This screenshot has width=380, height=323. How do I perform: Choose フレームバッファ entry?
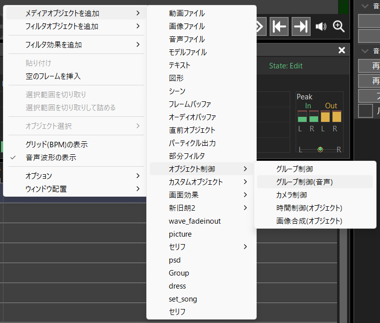point(201,104)
